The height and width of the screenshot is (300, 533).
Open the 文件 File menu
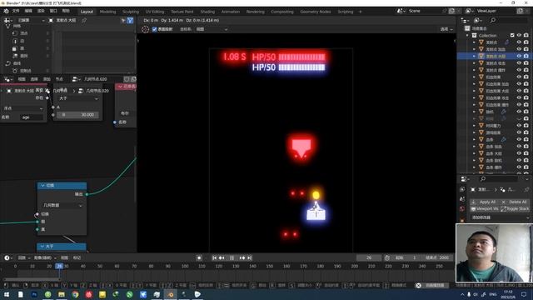pyautogui.click(x=16, y=11)
